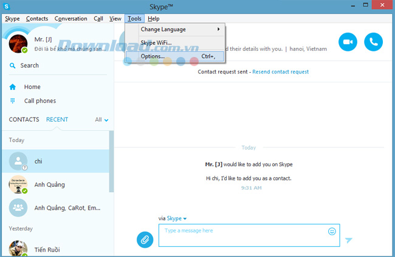Open the Contacts menu
The height and width of the screenshot is (257, 395).
tap(37, 19)
